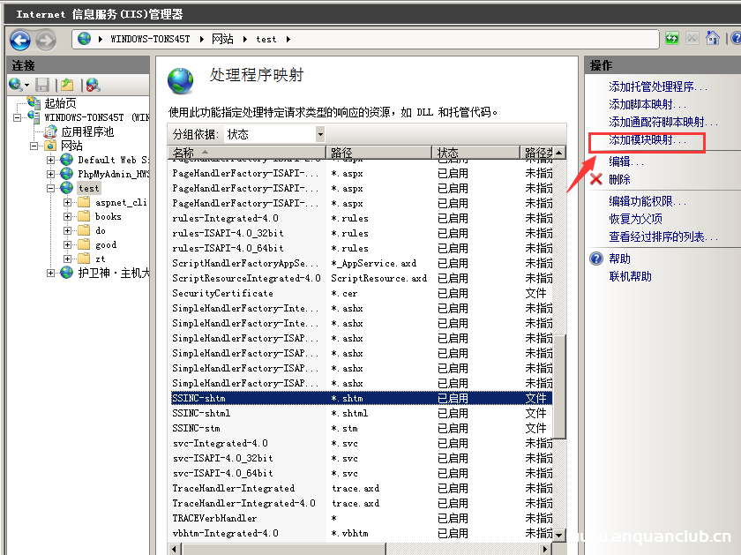The height and width of the screenshot is (555, 741).
Task: Open help via the blue question mark icon
Action: pyautogui.click(x=737, y=38)
